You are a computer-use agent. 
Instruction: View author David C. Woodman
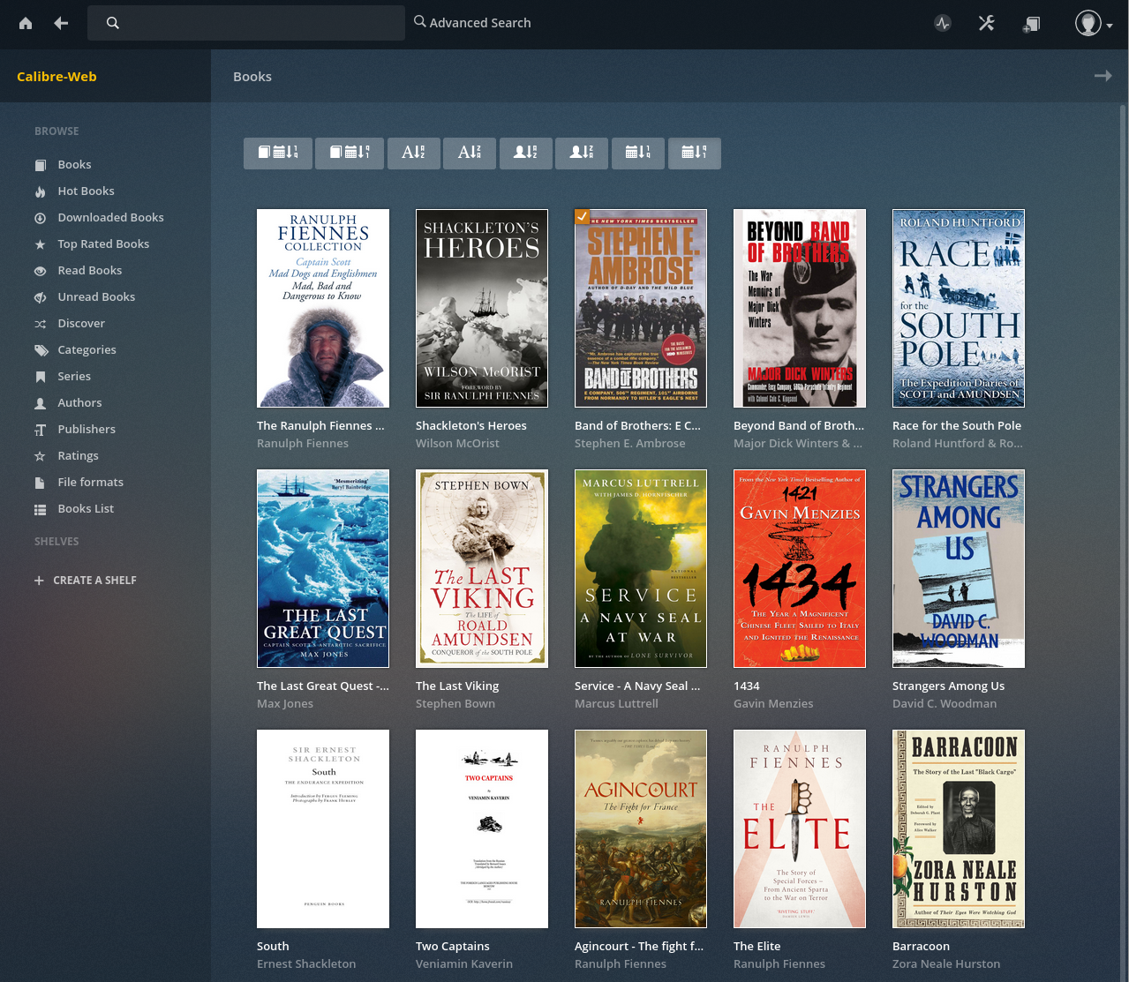945,704
